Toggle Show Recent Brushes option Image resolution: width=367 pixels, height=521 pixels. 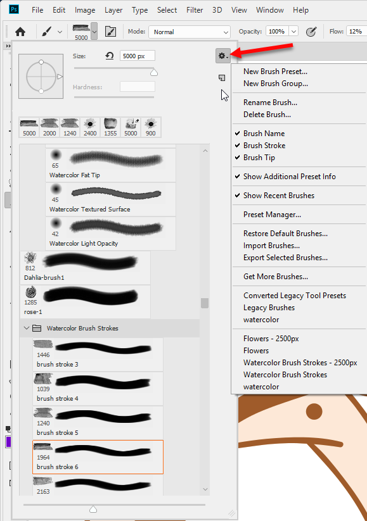click(x=279, y=196)
